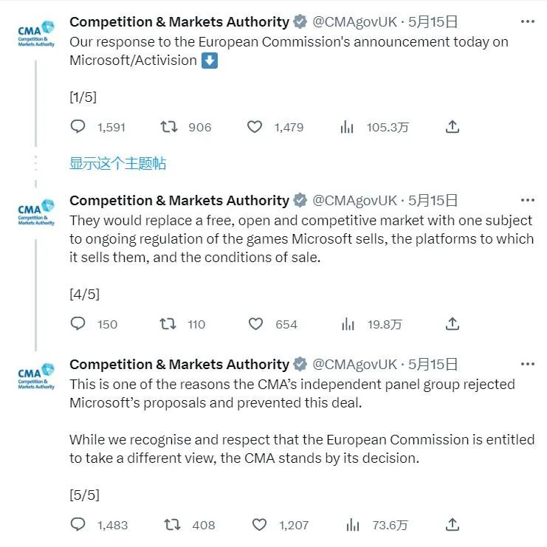Open @CMAgovUK handle on the first tweet
This screenshot has height=547, width=547.
click(x=354, y=22)
